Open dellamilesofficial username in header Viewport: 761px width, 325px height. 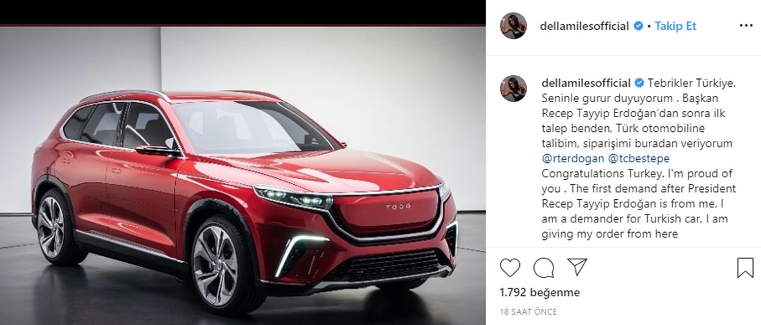(x=584, y=26)
